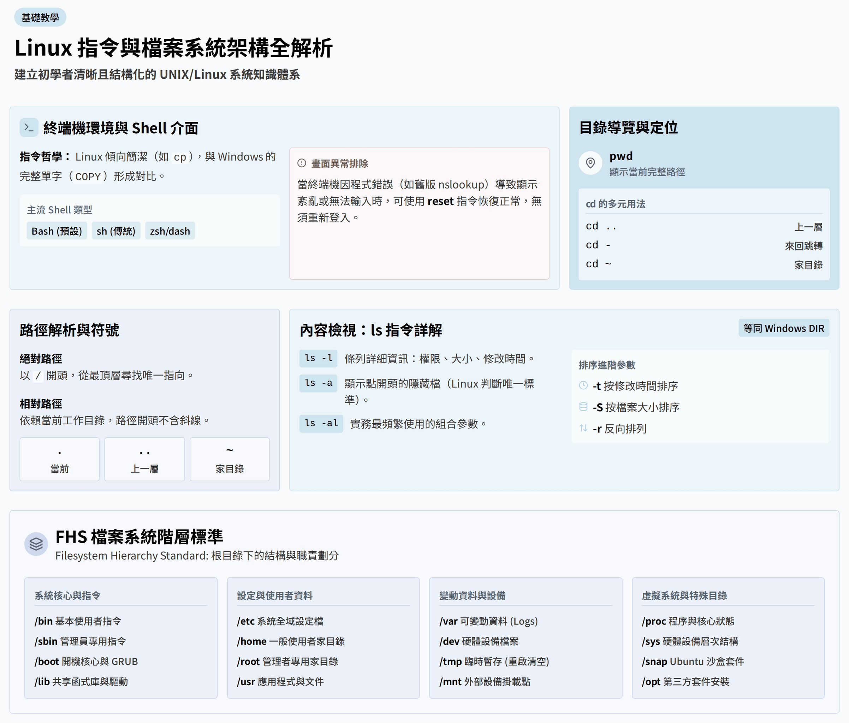Click the clock icon beside -t 按修改時間排序
Image resolution: width=849 pixels, height=723 pixels.
pyautogui.click(x=583, y=386)
